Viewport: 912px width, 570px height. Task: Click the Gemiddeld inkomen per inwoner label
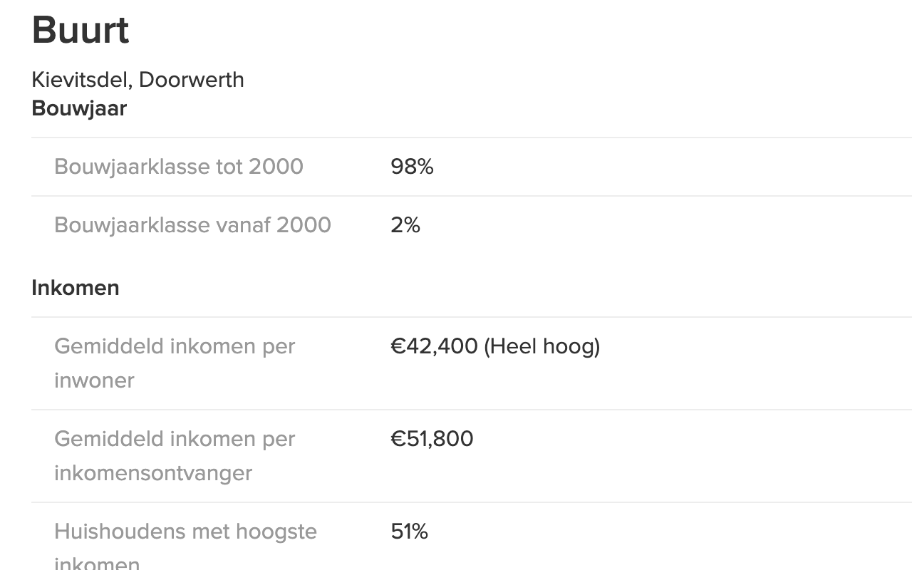[175, 363]
